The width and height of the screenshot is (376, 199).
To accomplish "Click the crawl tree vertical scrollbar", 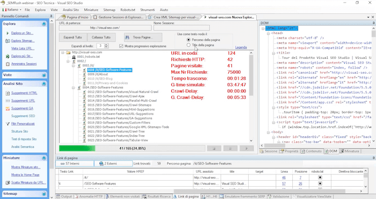I will [x=251, y=97].
